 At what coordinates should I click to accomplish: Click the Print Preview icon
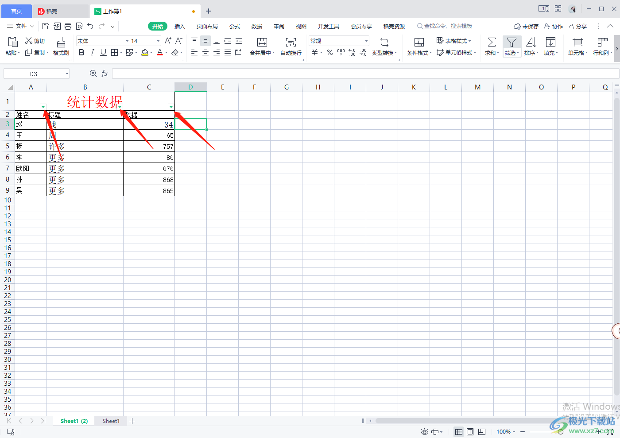click(x=79, y=27)
